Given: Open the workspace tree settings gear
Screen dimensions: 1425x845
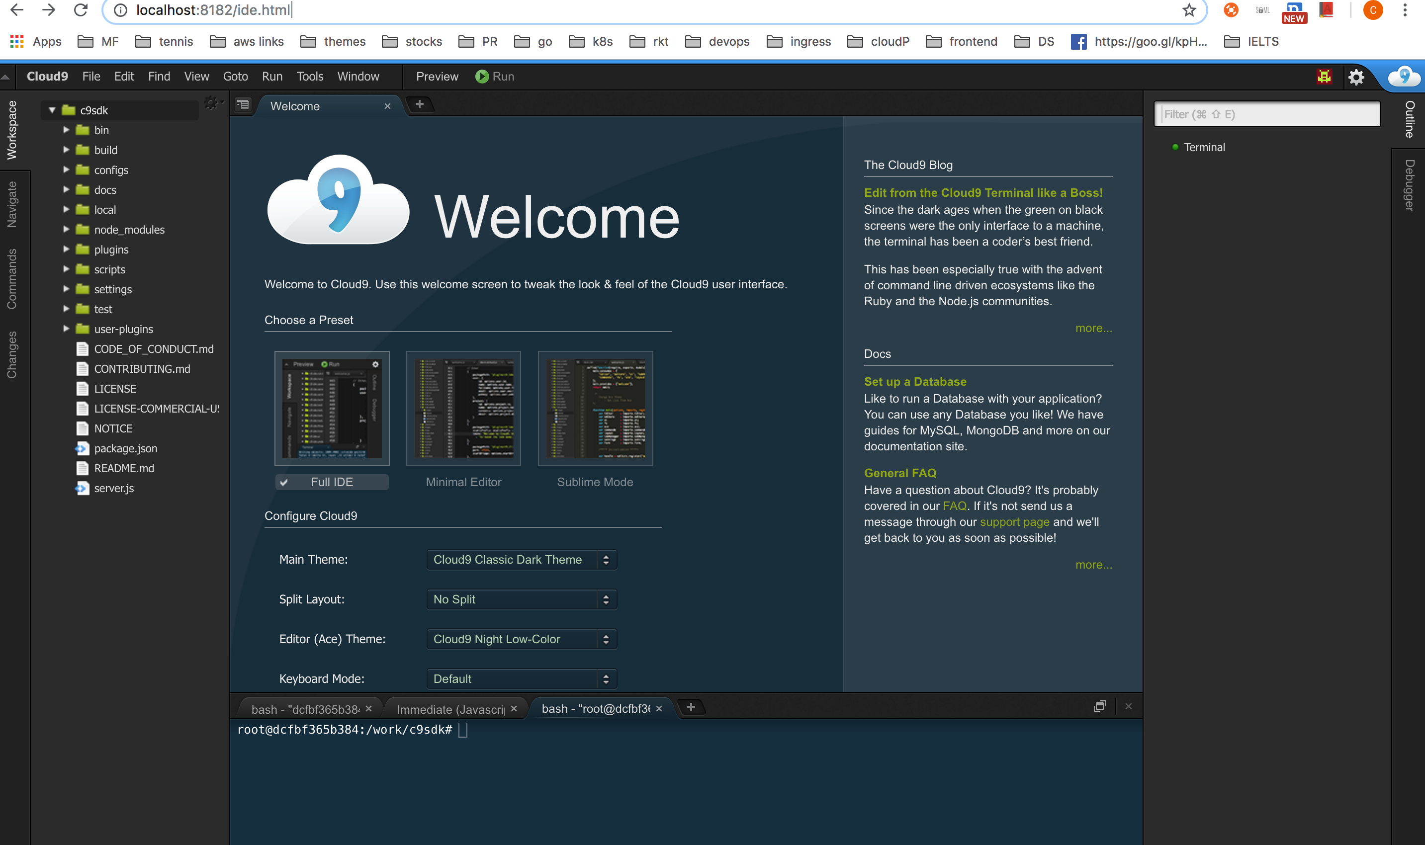Looking at the screenshot, I should 211,103.
